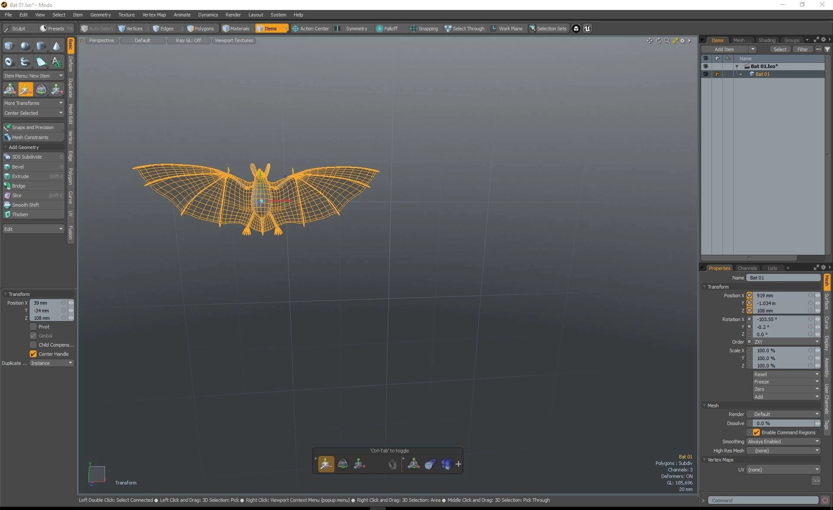Click the Name field containing Bat 01
This screenshot has width=833, height=510.
coord(783,278)
